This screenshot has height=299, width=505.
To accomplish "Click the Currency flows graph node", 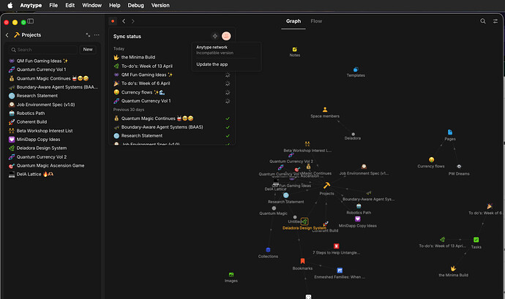I will pyautogui.click(x=431, y=159).
